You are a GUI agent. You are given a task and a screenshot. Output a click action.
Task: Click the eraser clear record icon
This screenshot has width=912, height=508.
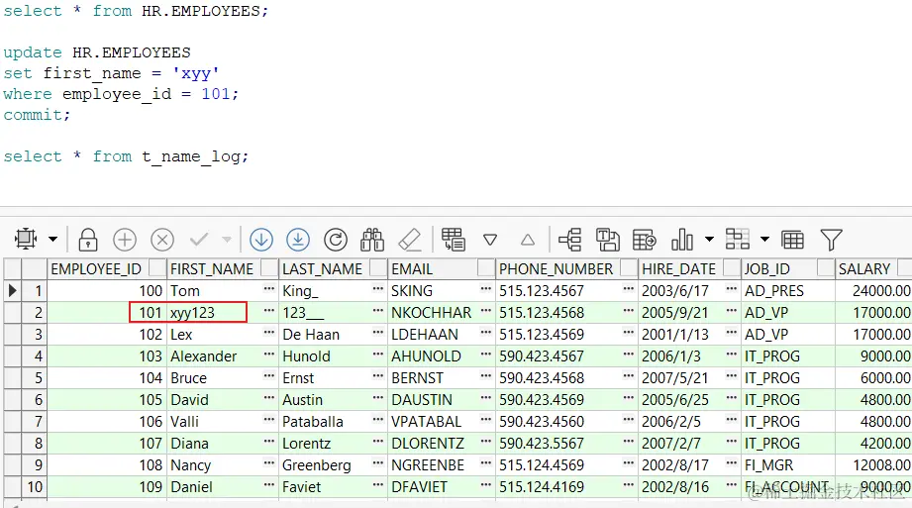410,240
